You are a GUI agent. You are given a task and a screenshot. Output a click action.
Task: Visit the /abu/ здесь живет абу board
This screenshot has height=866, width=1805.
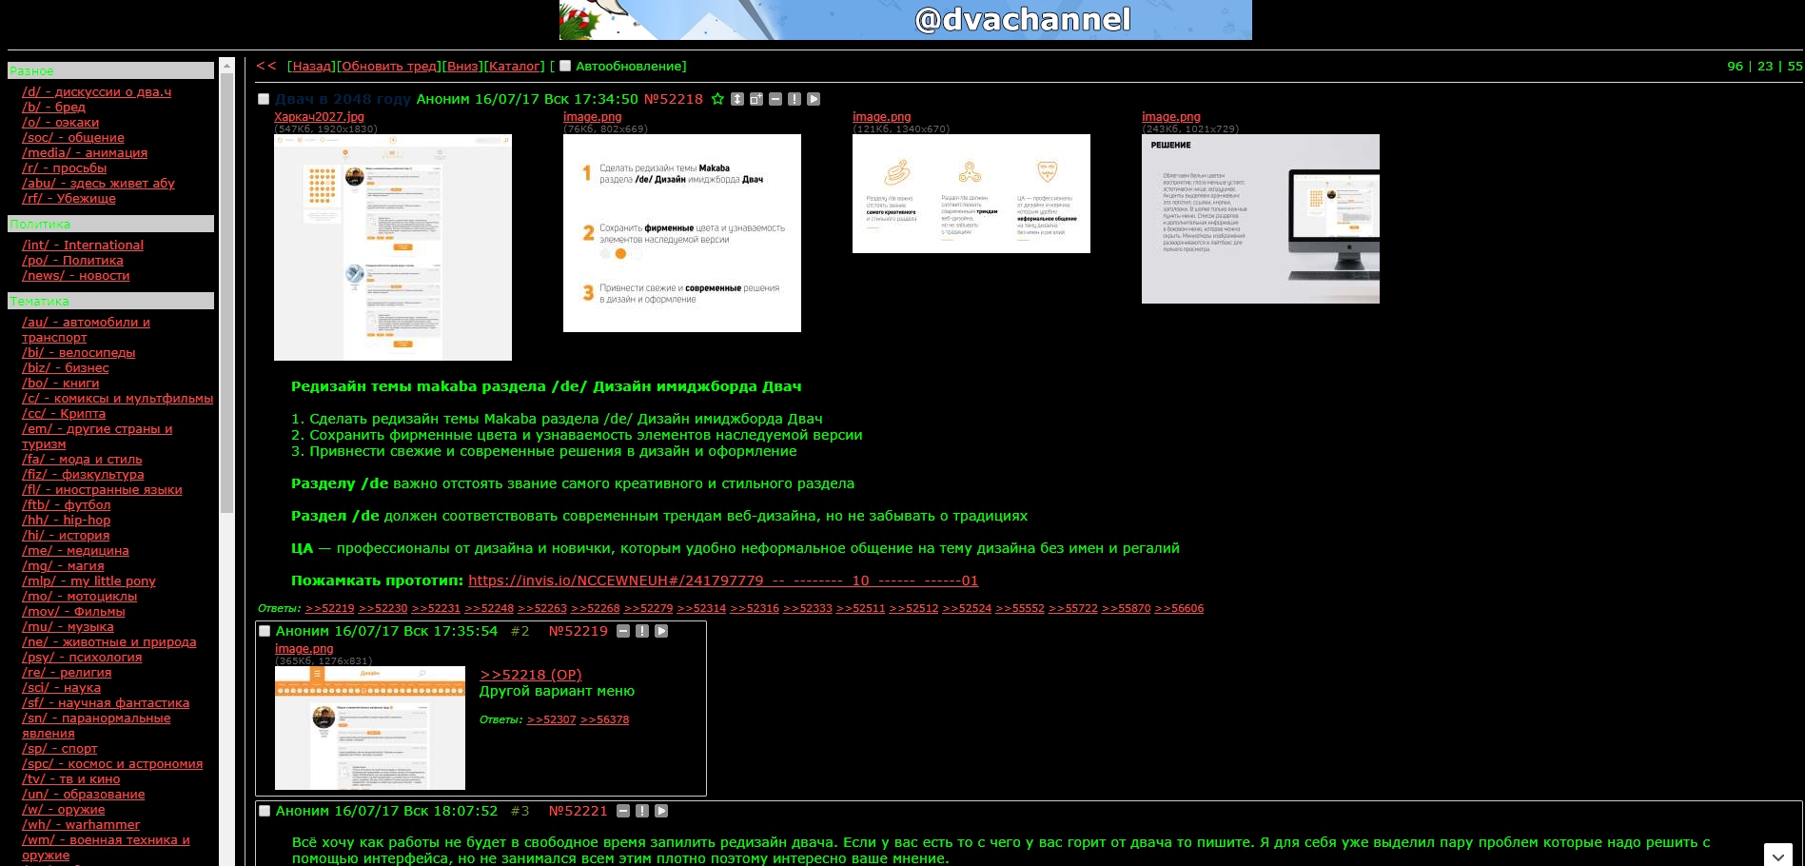tap(98, 184)
